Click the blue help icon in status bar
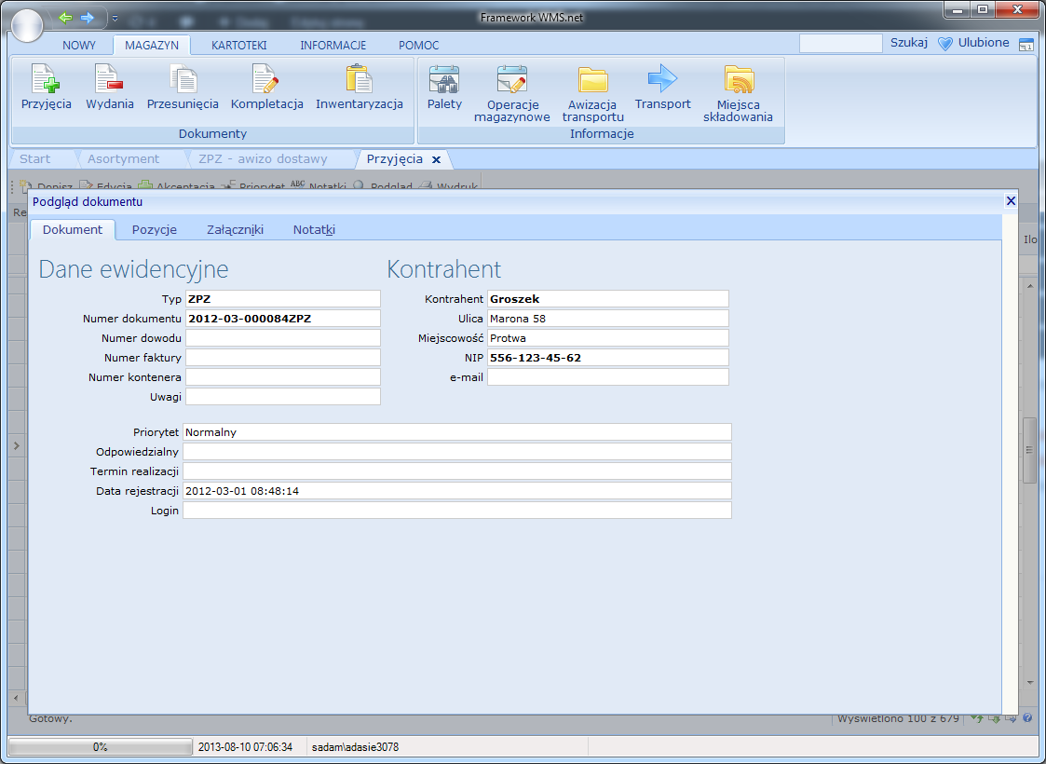 [1027, 718]
